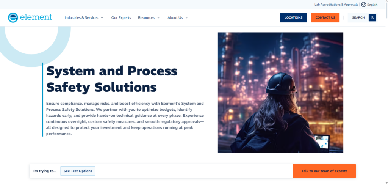Screen dimensions: 388x184
Task: Open the About Us menu label
Action: (175, 17)
